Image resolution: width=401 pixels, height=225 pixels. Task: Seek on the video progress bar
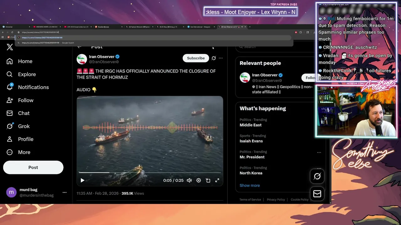coord(150,172)
